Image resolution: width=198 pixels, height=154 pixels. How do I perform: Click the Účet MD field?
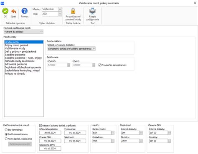(57, 65)
